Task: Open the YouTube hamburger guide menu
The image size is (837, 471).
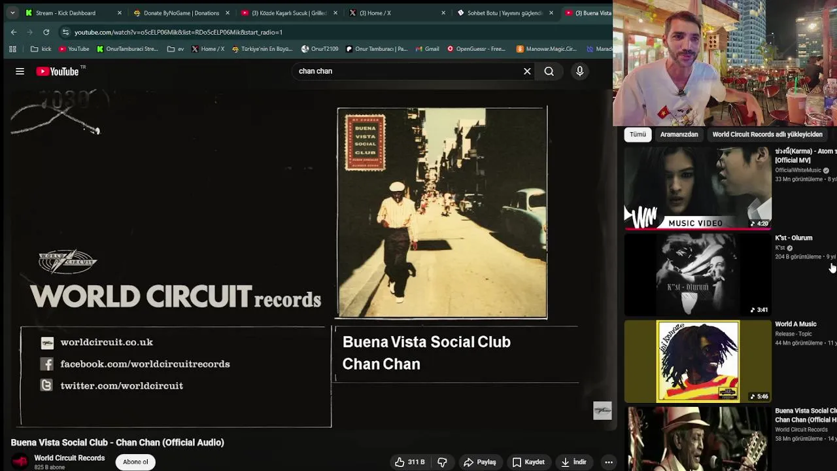Action: pyautogui.click(x=20, y=71)
